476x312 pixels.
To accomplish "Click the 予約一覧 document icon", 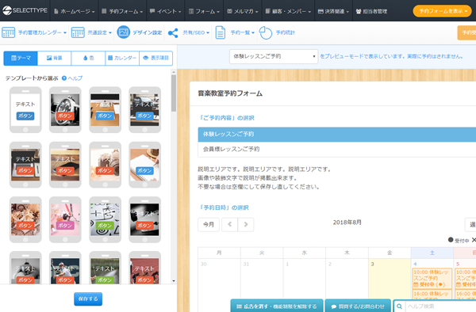I will [x=220, y=32].
